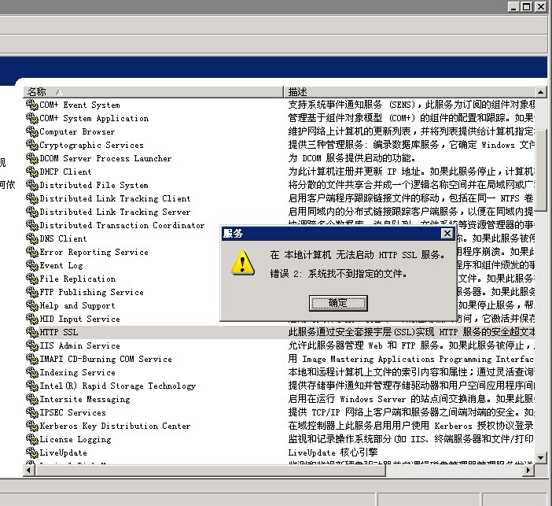
Task: Click the gear icon beside IIS Admin Service
Action: click(31, 345)
